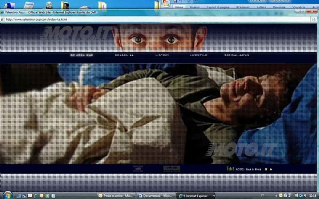Click the Internet Explorer quick launch icon
The height and width of the screenshot is (199, 319).
point(36,196)
